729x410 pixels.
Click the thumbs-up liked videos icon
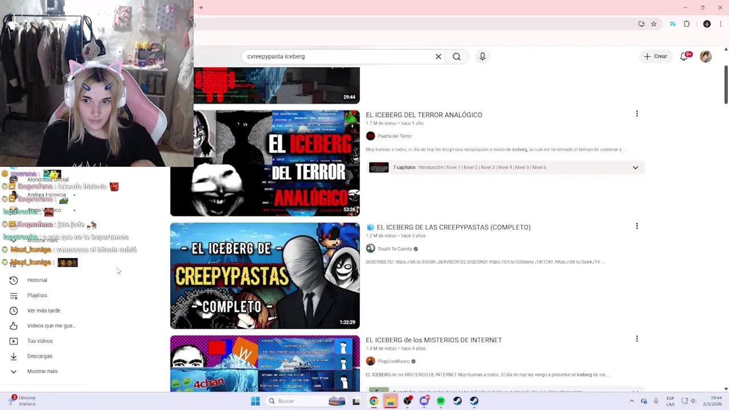point(14,326)
